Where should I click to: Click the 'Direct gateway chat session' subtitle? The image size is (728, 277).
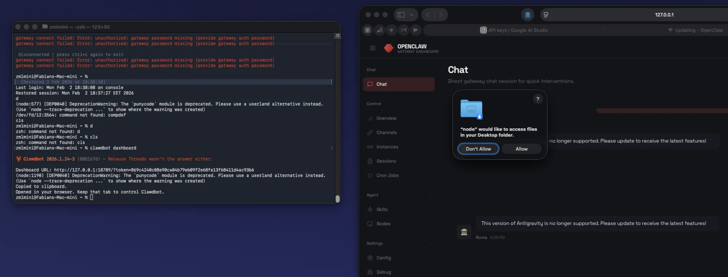pos(511,81)
